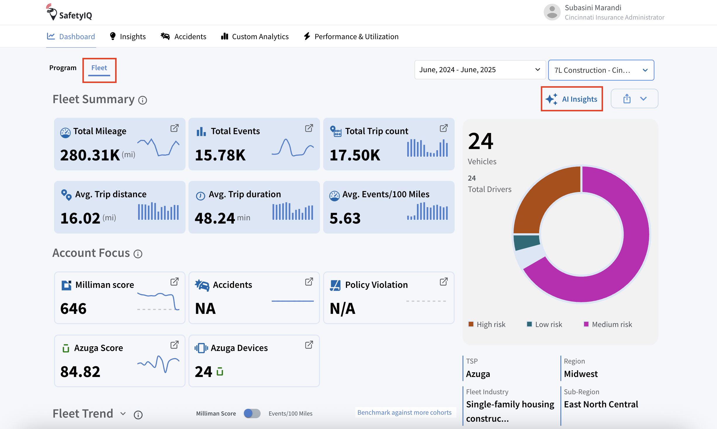The height and width of the screenshot is (429, 717).
Task: Click Benchmark against more cohorts link
Action: pyautogui.click(x=404, y=412)
